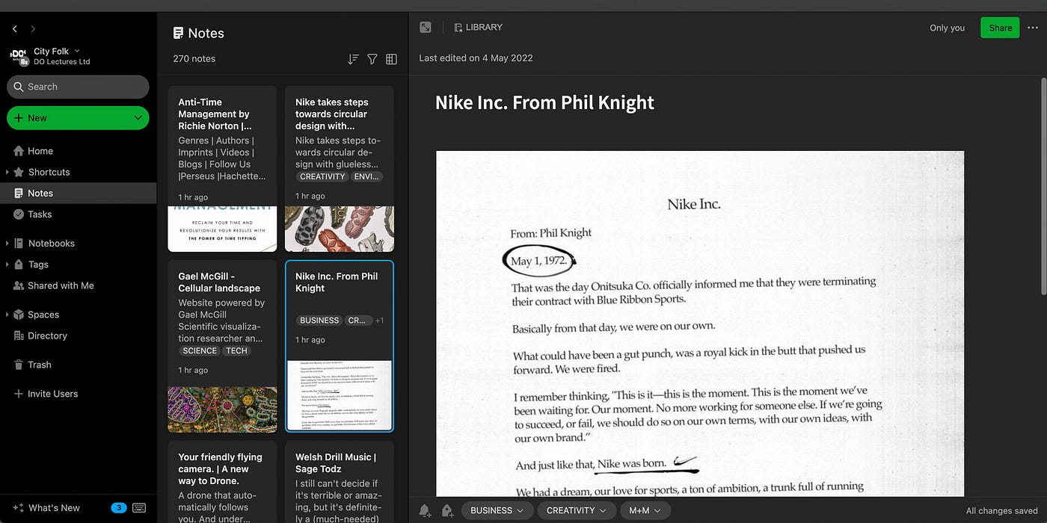Open the Trash

pyautogui.click(x=40, y=365)
